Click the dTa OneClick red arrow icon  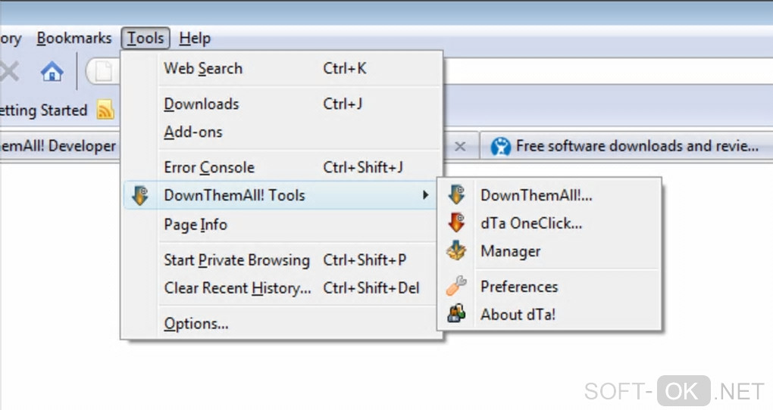point(456,222)
